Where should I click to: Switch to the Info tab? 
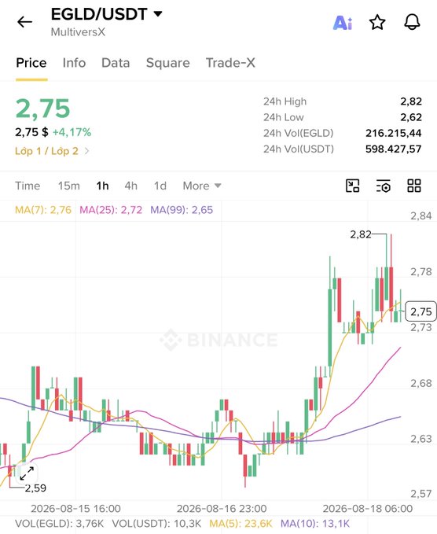pos(74,63)
